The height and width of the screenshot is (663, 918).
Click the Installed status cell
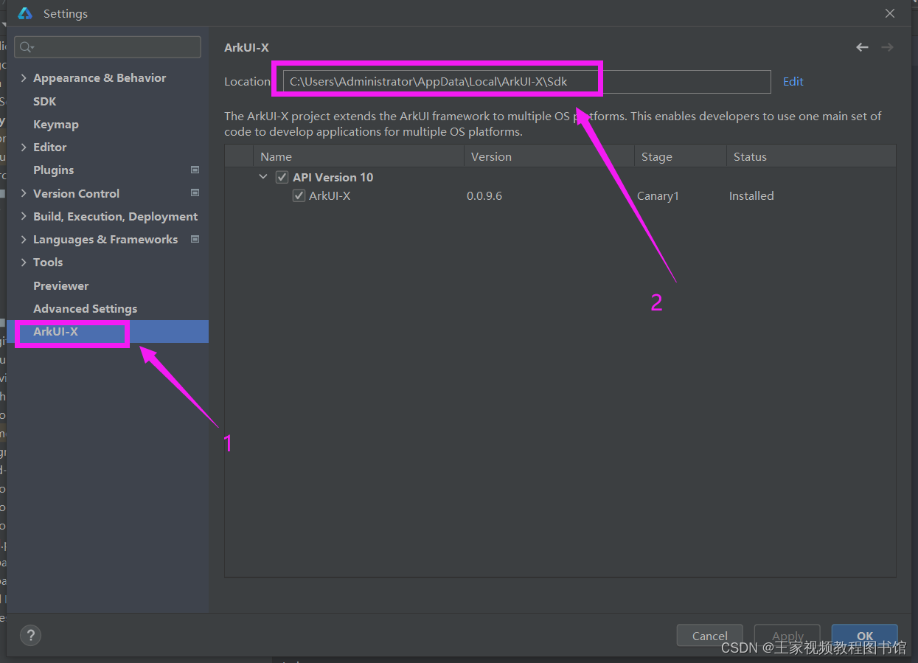click(751, 195)
